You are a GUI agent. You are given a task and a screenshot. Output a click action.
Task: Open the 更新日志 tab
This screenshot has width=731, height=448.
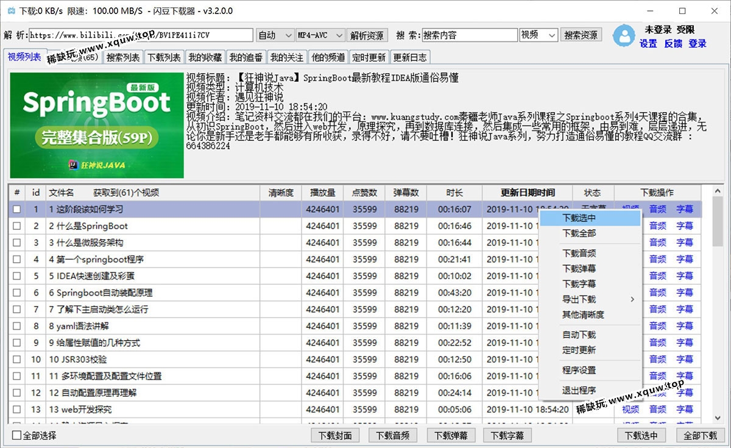[410, 57]
